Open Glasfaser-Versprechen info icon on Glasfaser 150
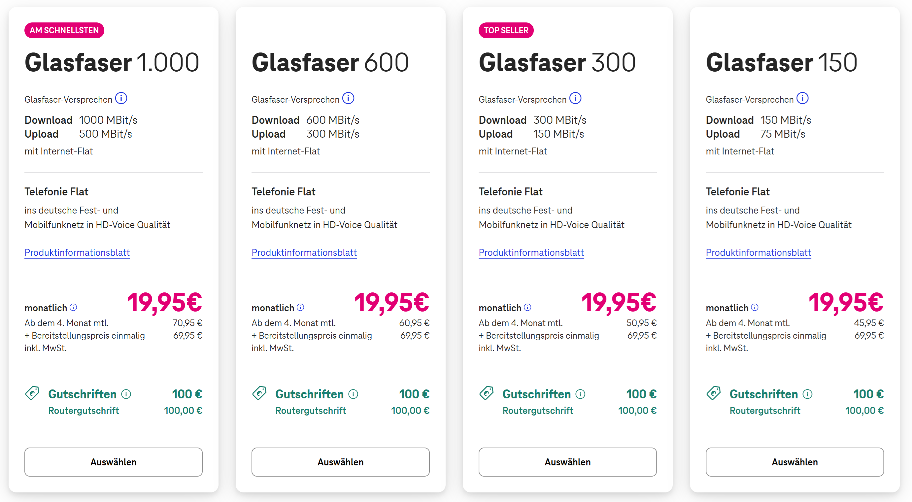This screenshot has width=912, height=502. (803, 98)
